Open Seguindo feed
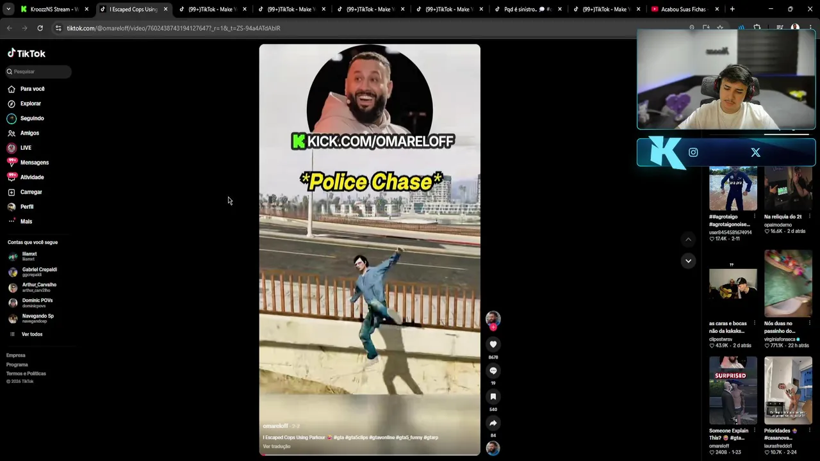This screenshot has width=820, height=461. (x=26, y=118)
